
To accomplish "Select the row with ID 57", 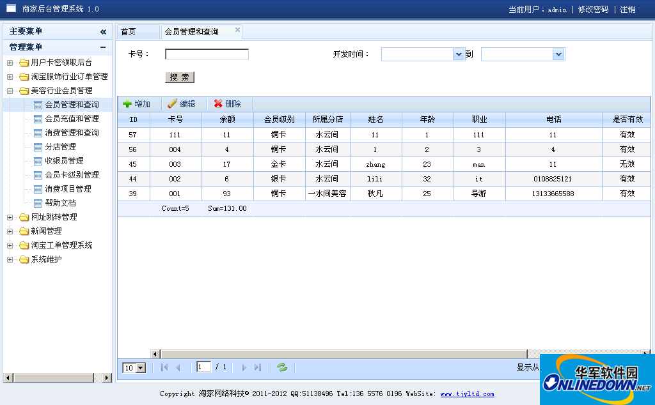I will (x=384, y=135).
